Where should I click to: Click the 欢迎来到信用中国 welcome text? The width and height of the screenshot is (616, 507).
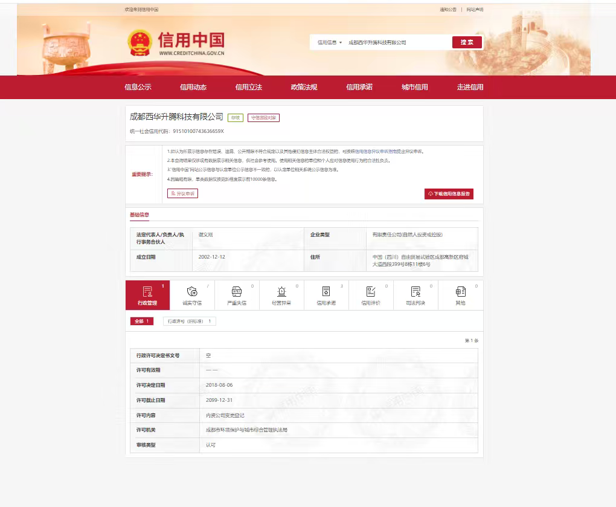[141, 10]
